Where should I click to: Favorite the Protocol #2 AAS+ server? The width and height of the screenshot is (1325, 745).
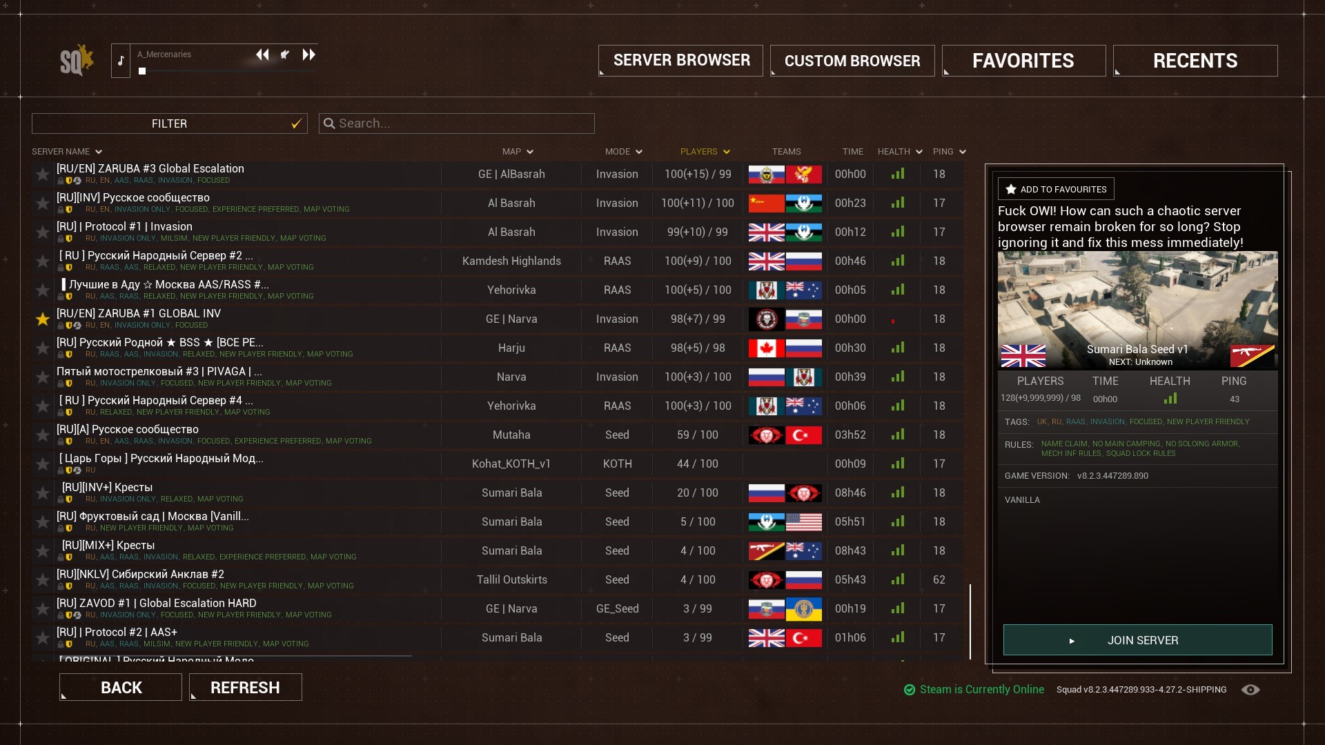43,637
